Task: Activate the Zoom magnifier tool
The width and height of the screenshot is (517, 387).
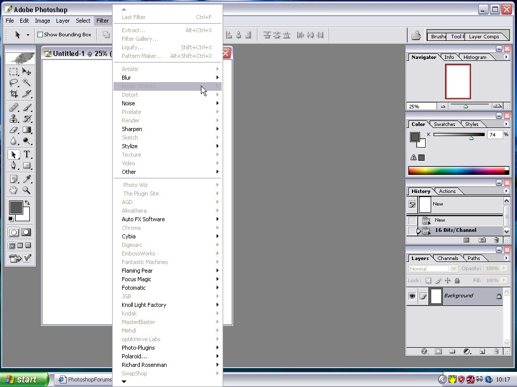Action: pos(27,190)
